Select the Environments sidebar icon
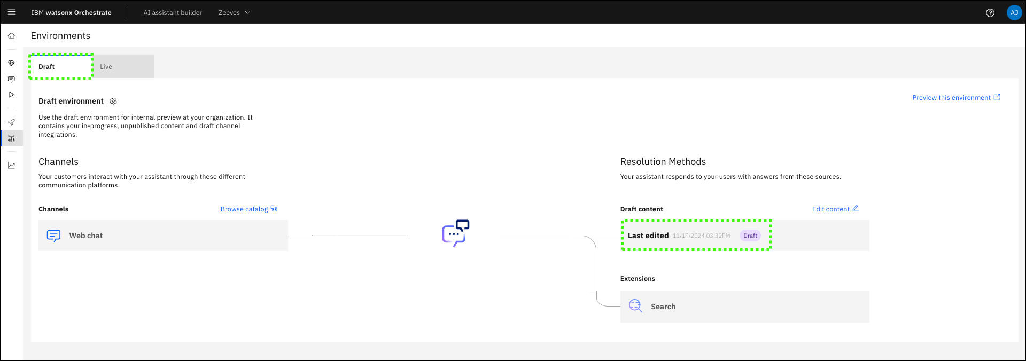Image resolution: width=1026 pixels, height=361 pixels. [x=11, y=138]
